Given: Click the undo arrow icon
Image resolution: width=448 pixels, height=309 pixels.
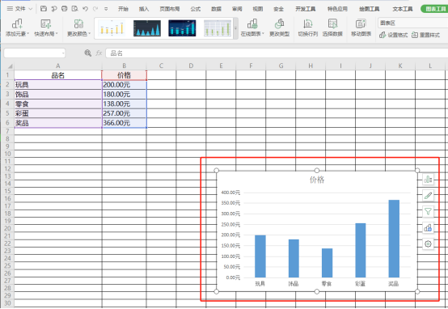Looking at the screenshot, I should click(85, 9).
